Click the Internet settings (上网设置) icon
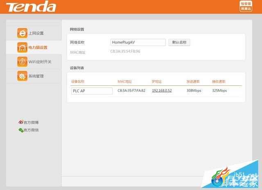The image size is (262, 190). [x=22, y=33]
